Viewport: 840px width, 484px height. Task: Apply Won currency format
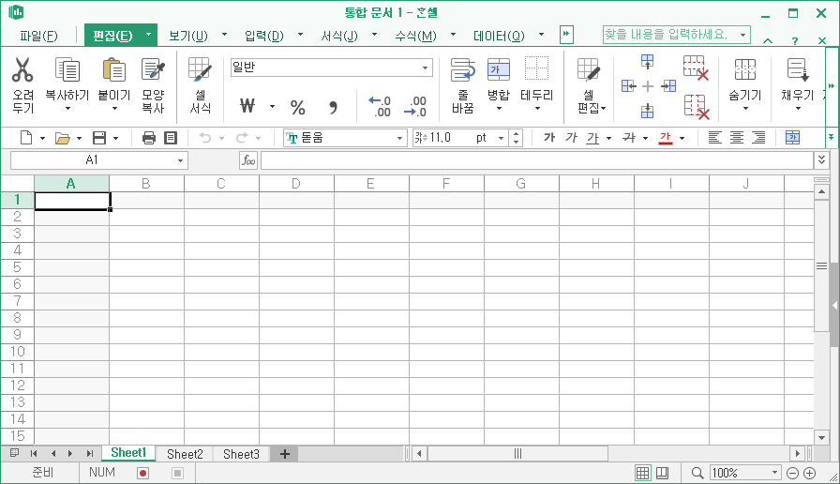click(x=247, y=106)
